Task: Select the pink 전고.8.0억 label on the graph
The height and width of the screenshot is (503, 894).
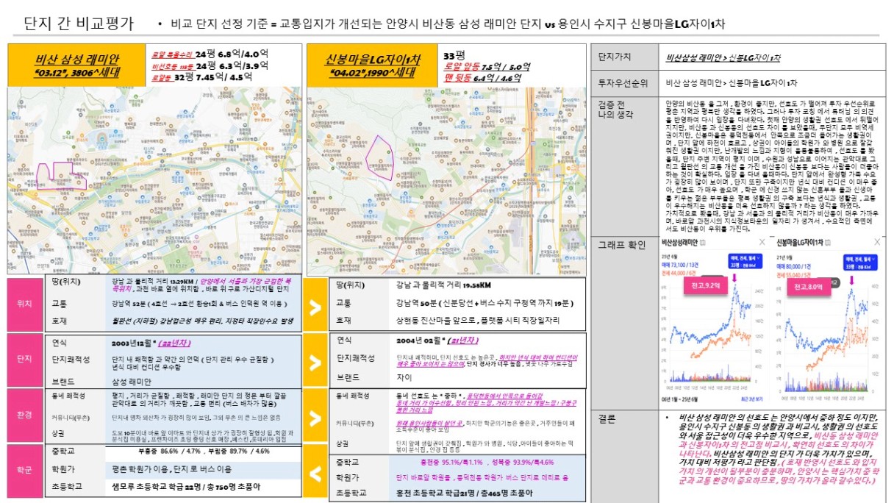Action: pos(809,287)
